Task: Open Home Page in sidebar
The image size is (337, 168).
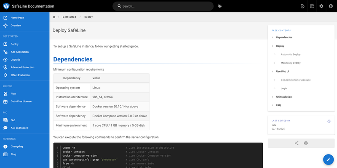Action: [x=25, y=18]
